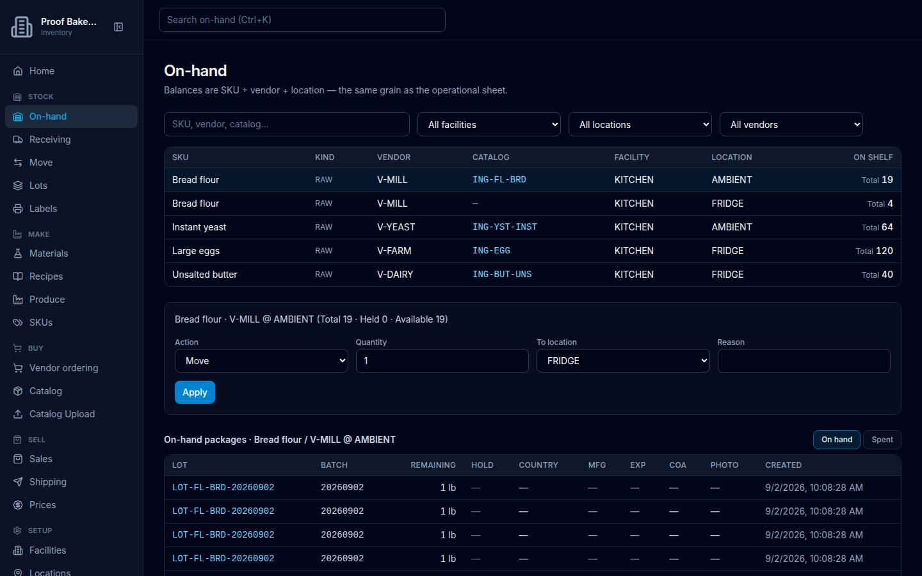Open the Home page
922x576 pixels.
71,71
